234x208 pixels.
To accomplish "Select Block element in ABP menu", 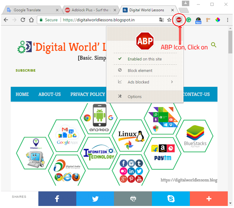I will [145, 70].
